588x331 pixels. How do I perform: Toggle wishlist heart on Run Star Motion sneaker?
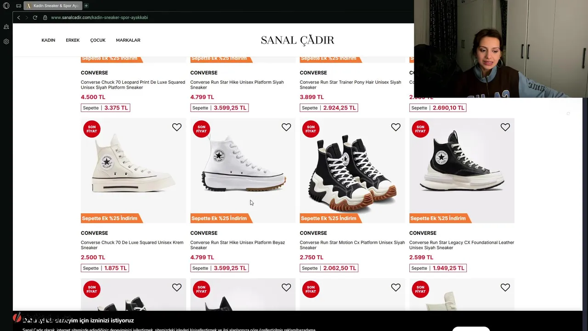[396, 127]
